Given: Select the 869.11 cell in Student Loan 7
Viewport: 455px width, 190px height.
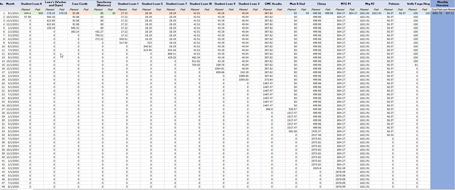Looking at the screenshot, I should click(171, 54).
